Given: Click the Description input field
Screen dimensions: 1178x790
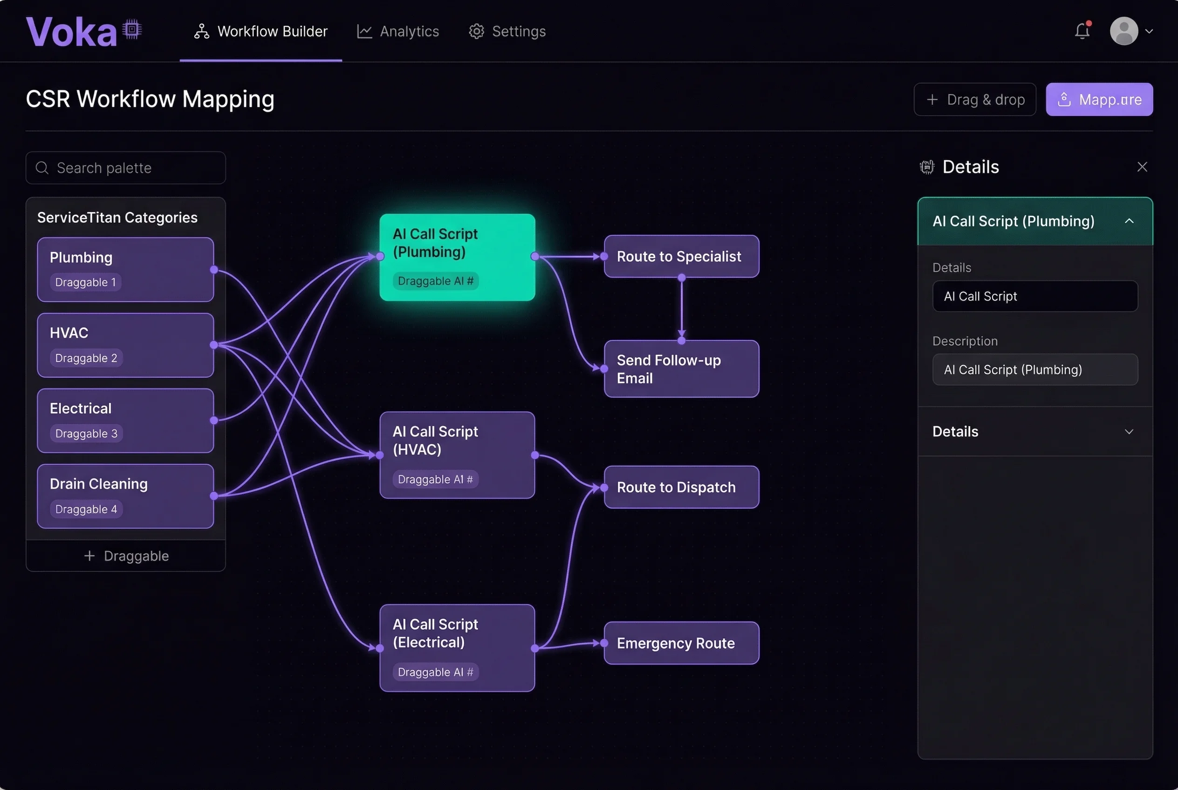Looking at the screenshot, I should (x=1034, y=370).
